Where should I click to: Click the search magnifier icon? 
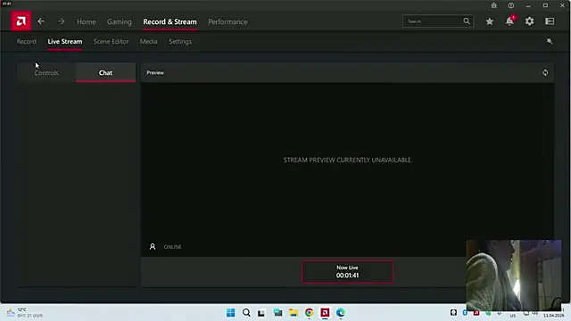coord(467,21)
